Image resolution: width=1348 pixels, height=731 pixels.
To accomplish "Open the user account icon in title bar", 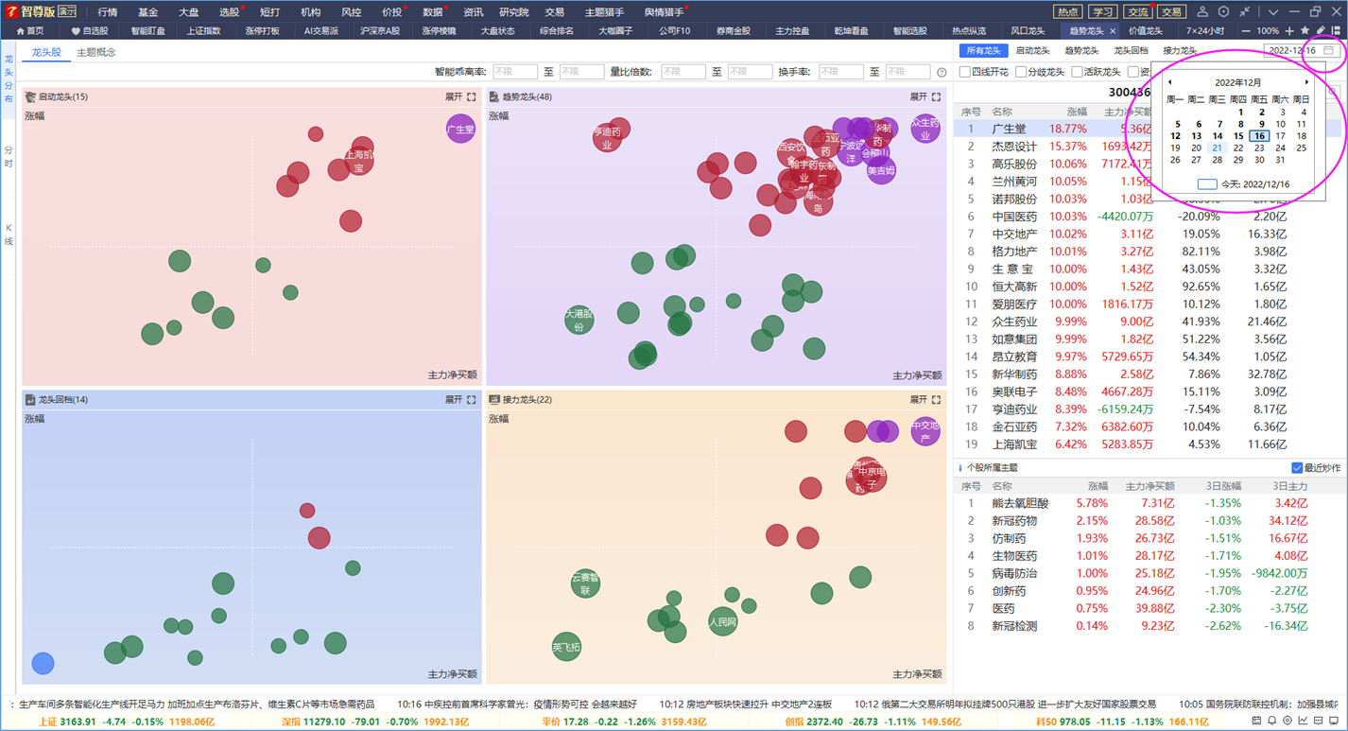I will pos(1202,12).
